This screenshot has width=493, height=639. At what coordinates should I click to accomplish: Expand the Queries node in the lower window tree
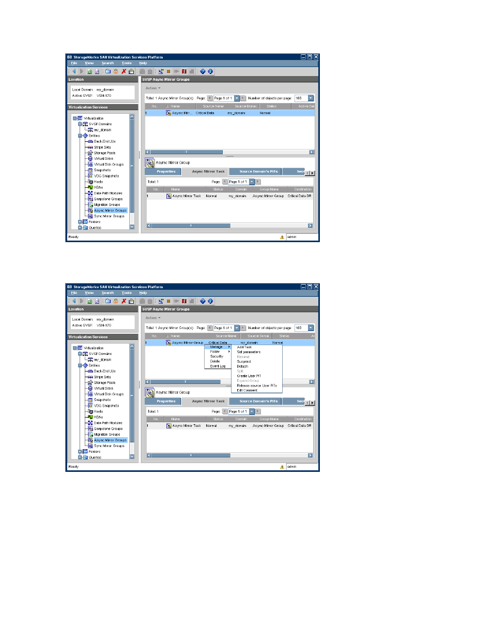[80, 457]
